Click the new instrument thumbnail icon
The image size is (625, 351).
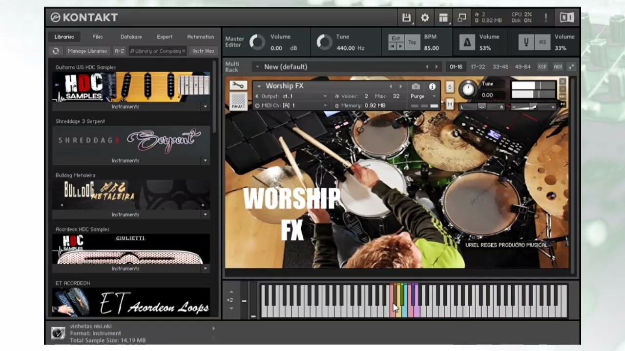(238, 101)
